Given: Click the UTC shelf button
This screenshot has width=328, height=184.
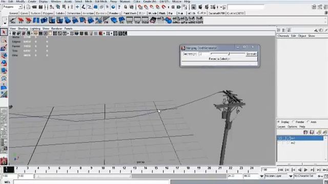Looking at the screenshot, I should (x=130, y=20).
